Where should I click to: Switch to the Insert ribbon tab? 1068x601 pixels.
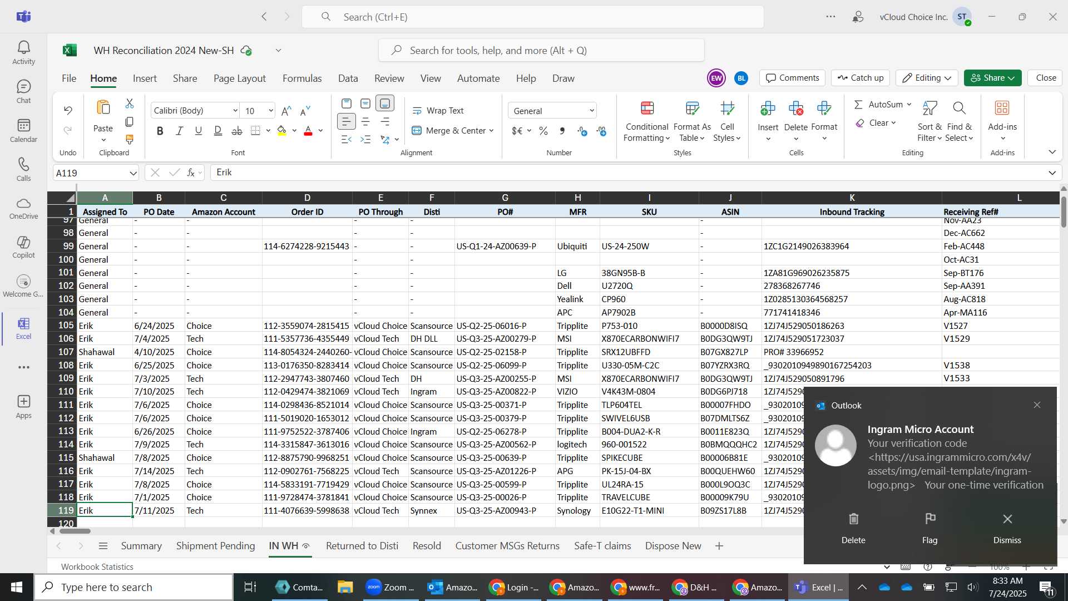145,78
